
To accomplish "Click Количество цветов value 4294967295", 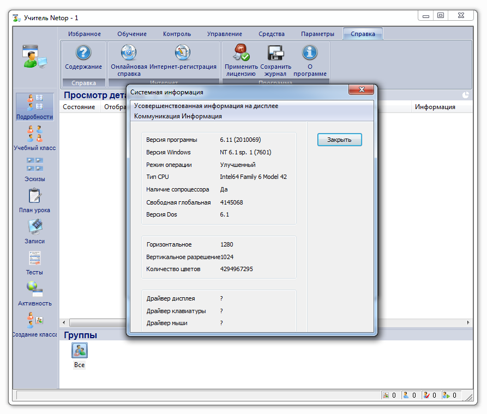I will [x=236, y=269].
